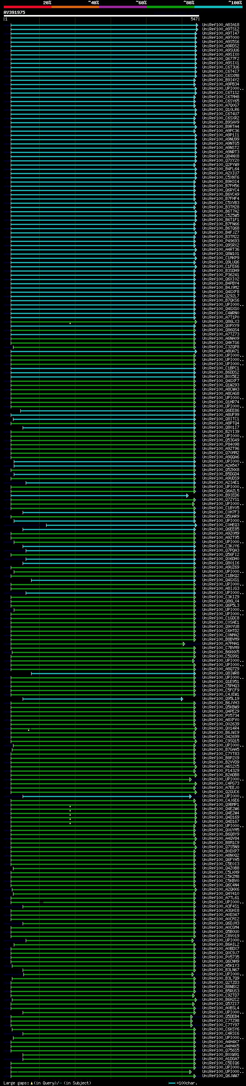Select the UniRef100_C0HEQ3 label
This screenshot has width=246, height=1086.
pyautogui.click(x=221, y=525)
